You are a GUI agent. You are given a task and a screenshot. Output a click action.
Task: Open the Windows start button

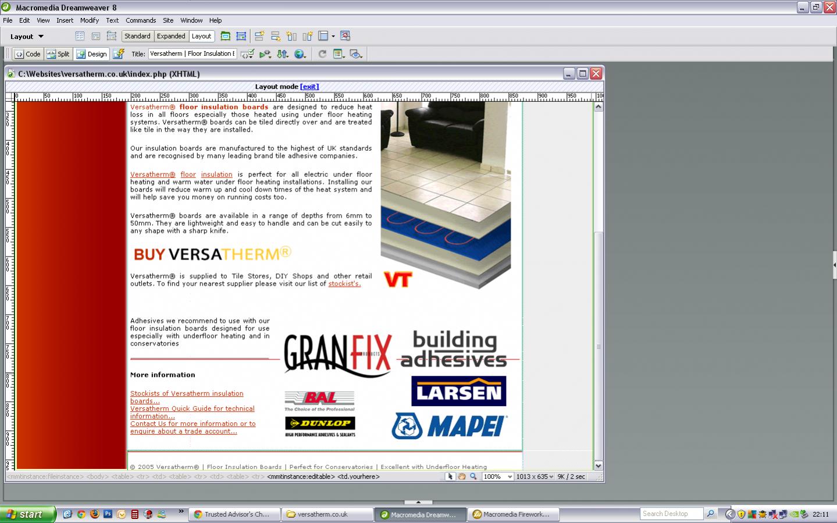(28, 514)
